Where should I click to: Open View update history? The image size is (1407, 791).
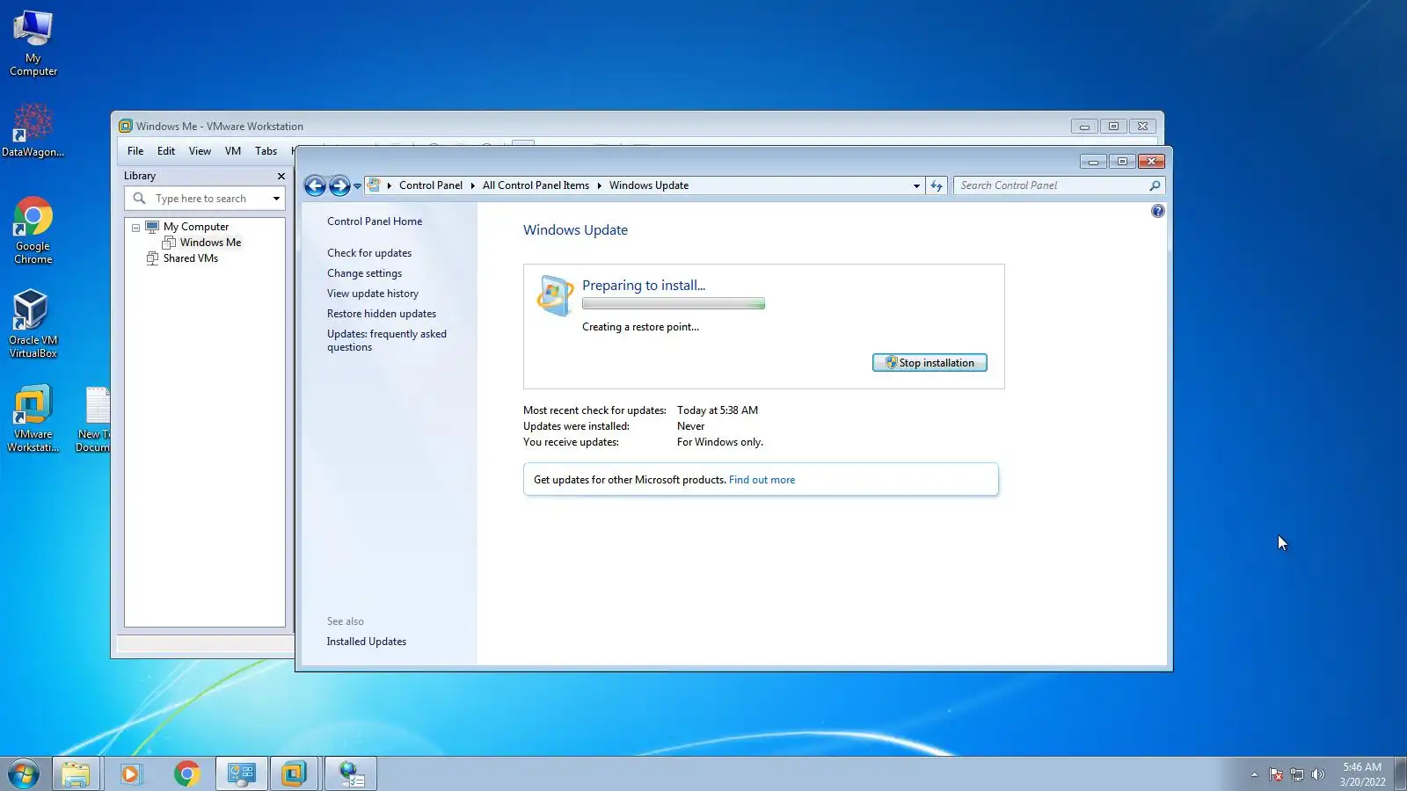(x=373, y=294)
